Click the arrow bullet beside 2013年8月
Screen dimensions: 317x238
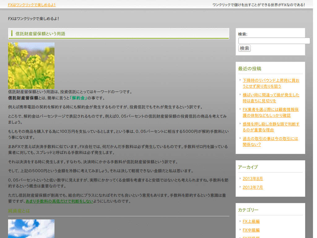click(x=240, y=178)
